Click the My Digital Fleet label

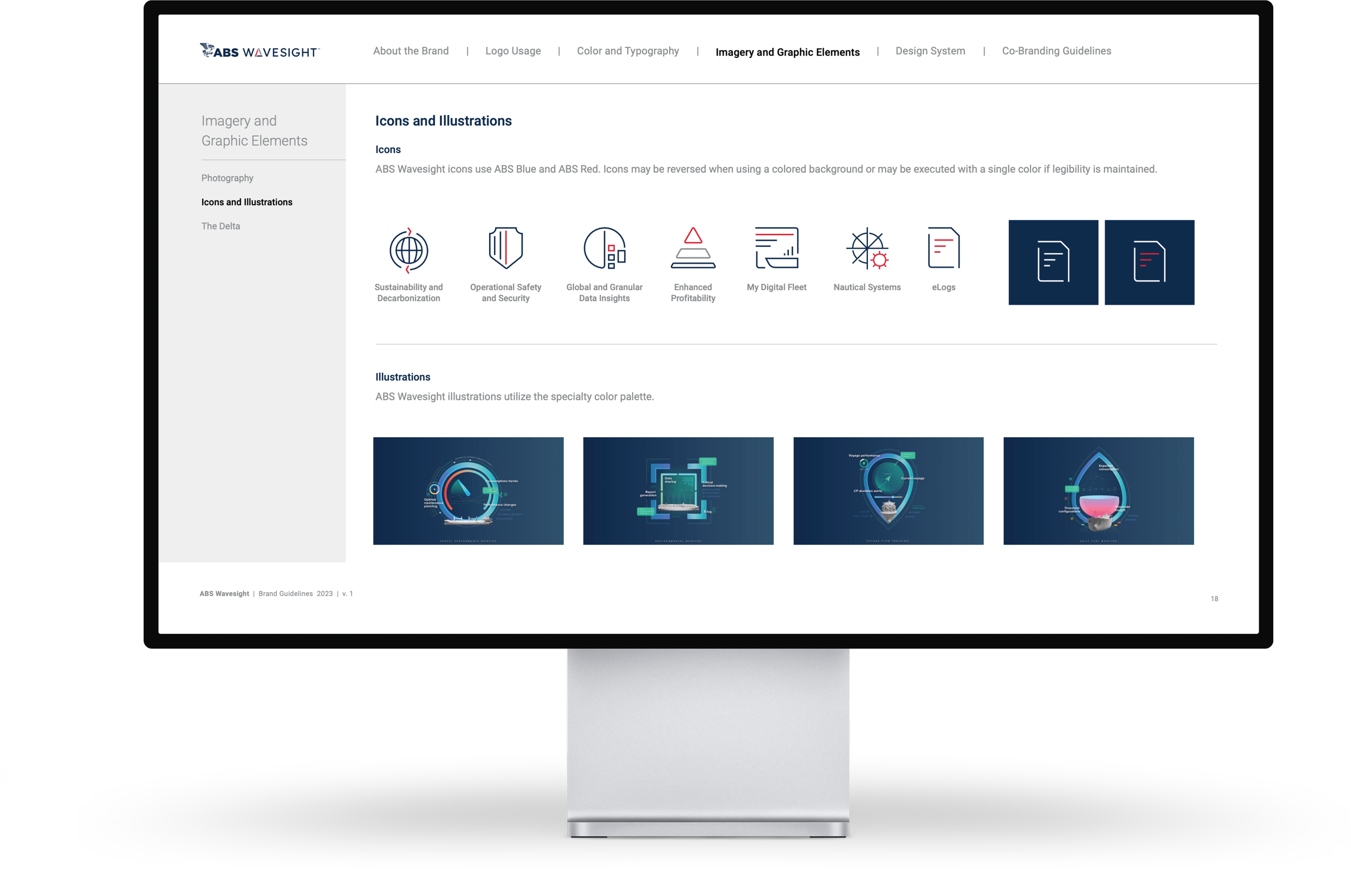click(x=776, y=287)
